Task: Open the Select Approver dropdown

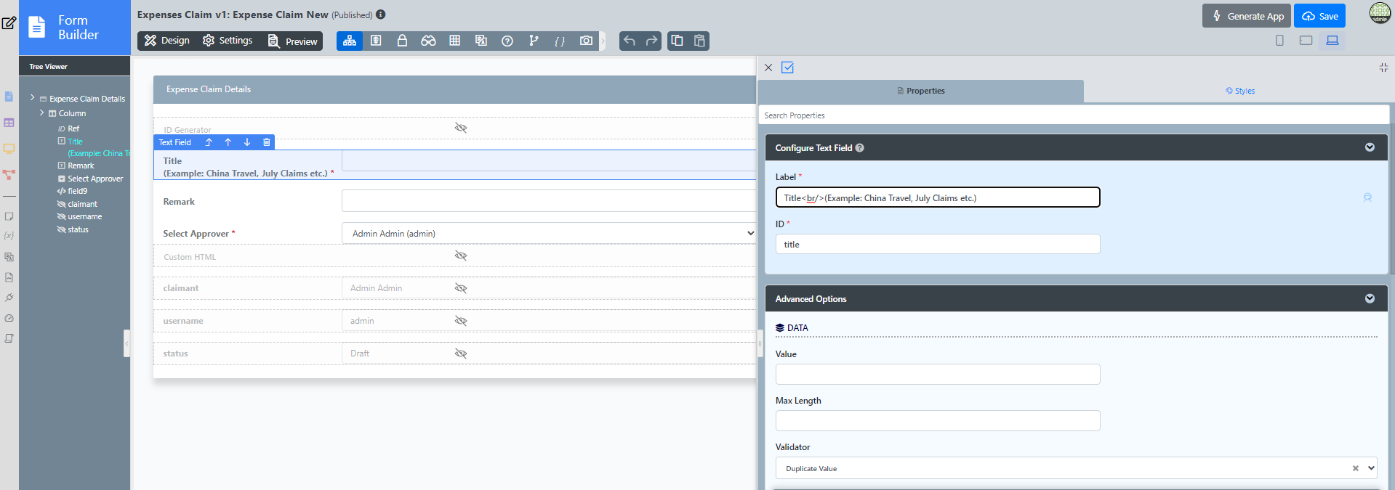Action: 549,234
